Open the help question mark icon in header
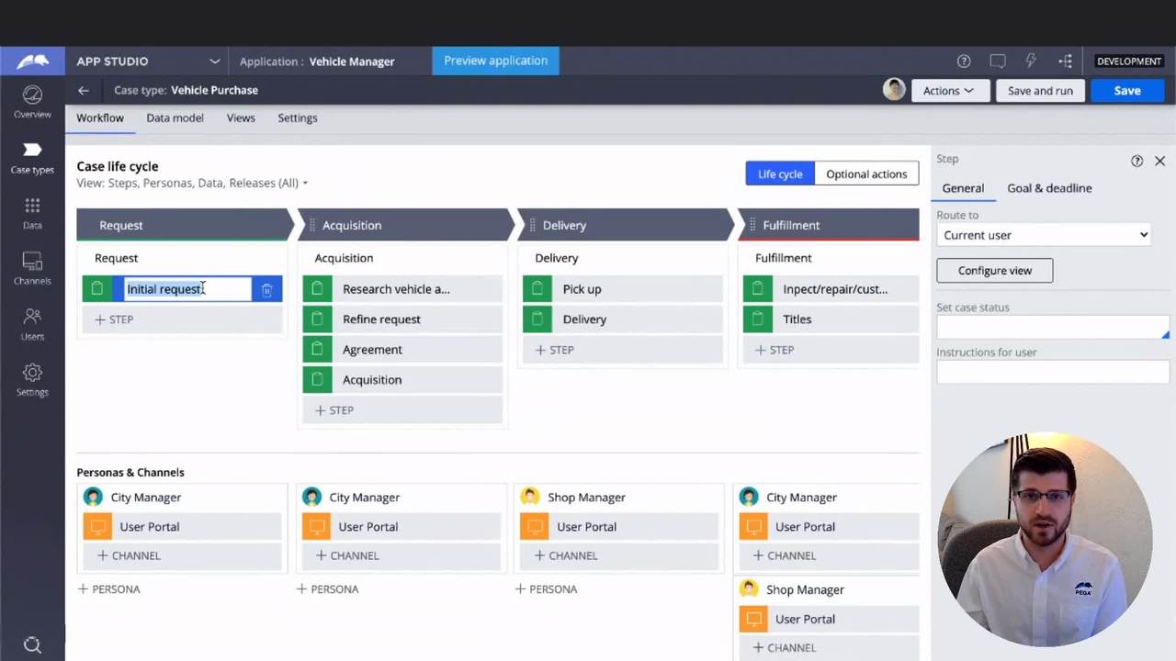1176x661 pixels. pos(964,62)
